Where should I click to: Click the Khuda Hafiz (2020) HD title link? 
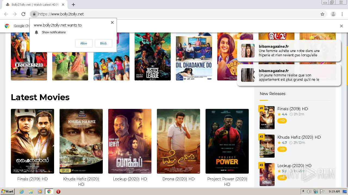pos(81,181)
